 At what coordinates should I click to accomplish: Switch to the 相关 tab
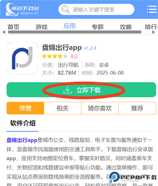[62, 108]
